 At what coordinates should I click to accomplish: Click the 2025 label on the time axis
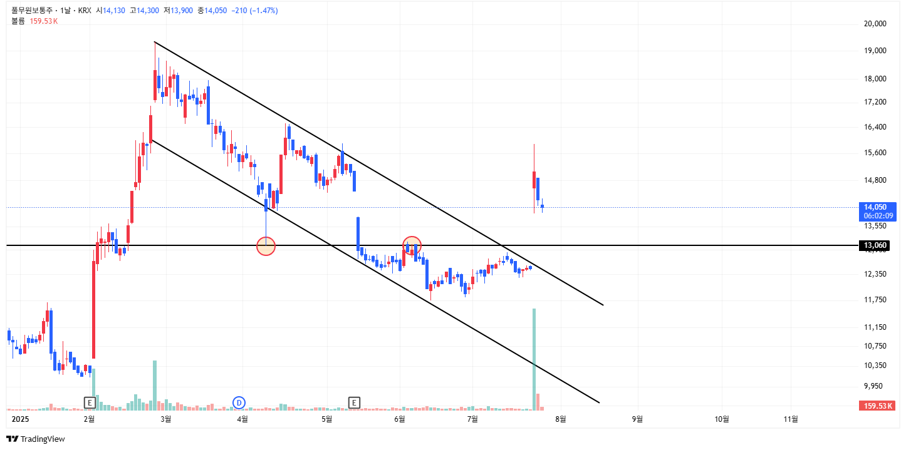(x=21, y=419)
